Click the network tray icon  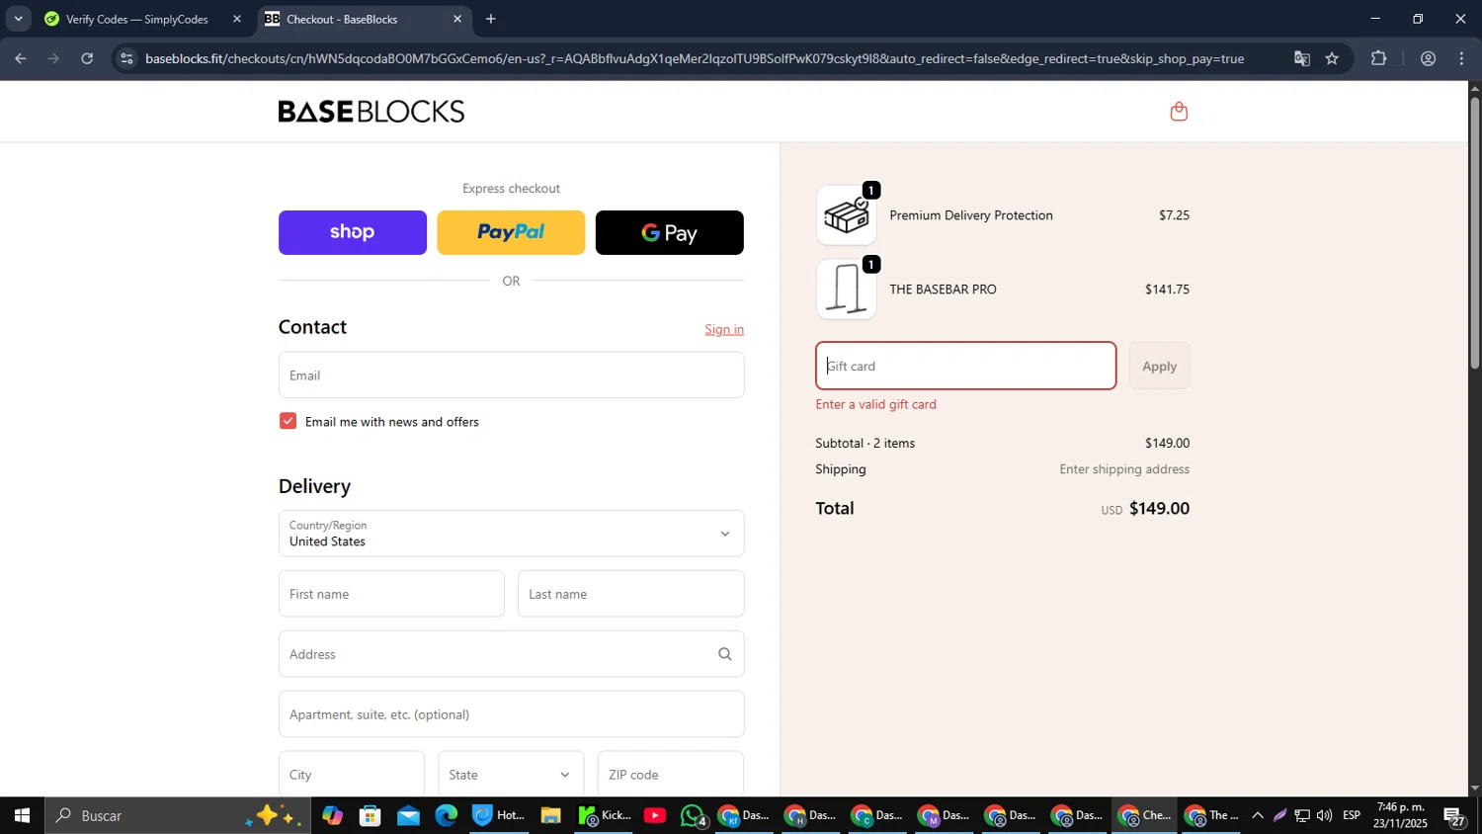point(1302,815)
